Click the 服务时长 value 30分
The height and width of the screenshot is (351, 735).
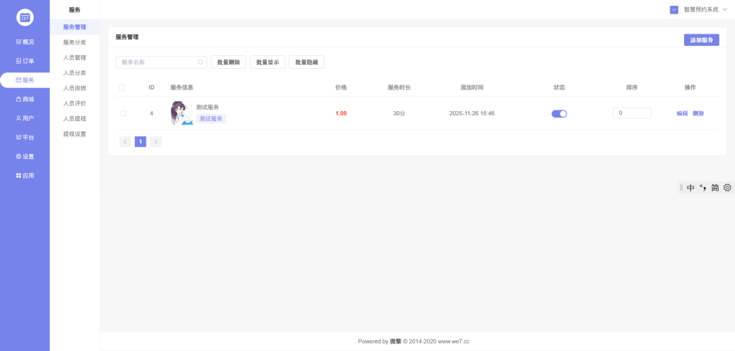coord(399,113)
